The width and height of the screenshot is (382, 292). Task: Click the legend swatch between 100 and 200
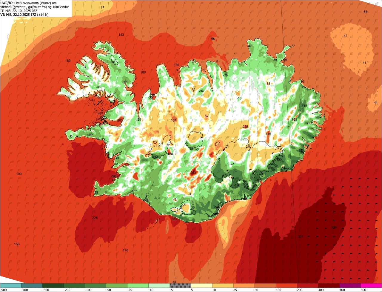click(286, 285)
